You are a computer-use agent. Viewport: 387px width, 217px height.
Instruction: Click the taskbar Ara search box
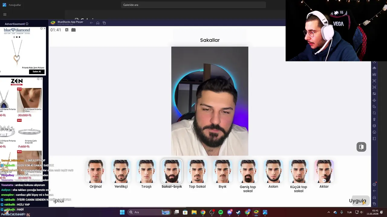click(150, 212)
